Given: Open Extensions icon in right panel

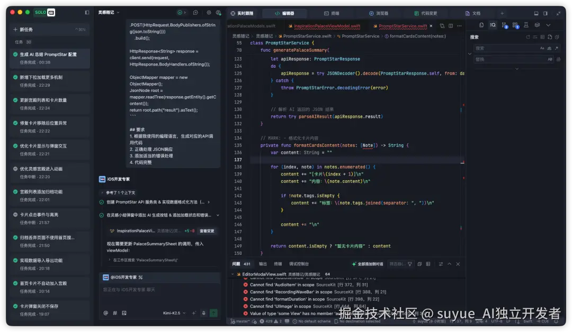Looking at the screenshot, I should (x=515, y=25).
